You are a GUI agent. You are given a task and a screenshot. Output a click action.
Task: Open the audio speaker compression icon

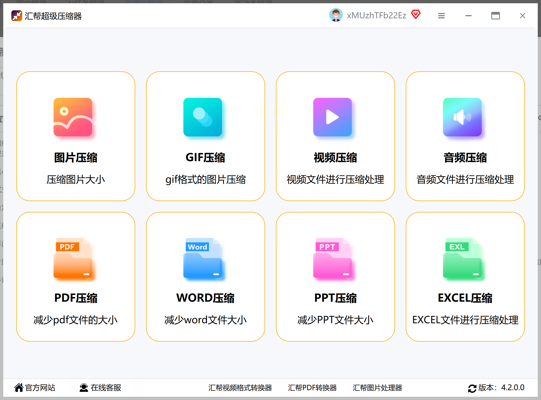pos(462,117)
